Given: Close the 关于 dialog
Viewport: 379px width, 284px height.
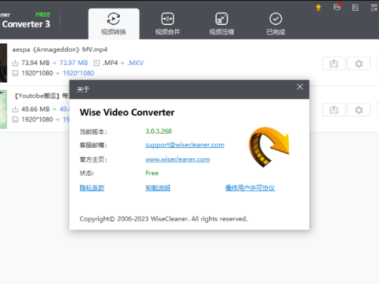Looking at the screenshot, I should [x=300, y=87].
